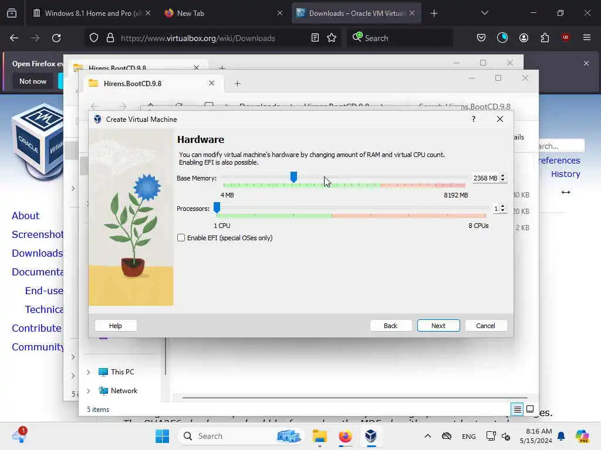The width and height of the screenshot is (601, 450).
Task: Open Firefox from the taskbar
Action: 345,436
